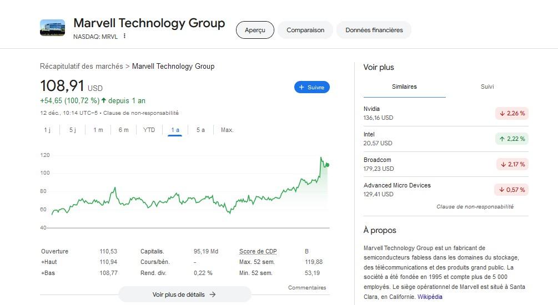558x305 pixels.
Task: Select the 5 j time range
Action: 73,130
